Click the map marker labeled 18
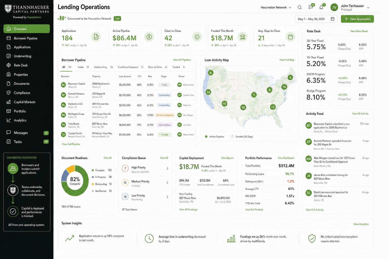Image resolution: width=389 pixels, height=259 pixels. click(x=243, y=107)
